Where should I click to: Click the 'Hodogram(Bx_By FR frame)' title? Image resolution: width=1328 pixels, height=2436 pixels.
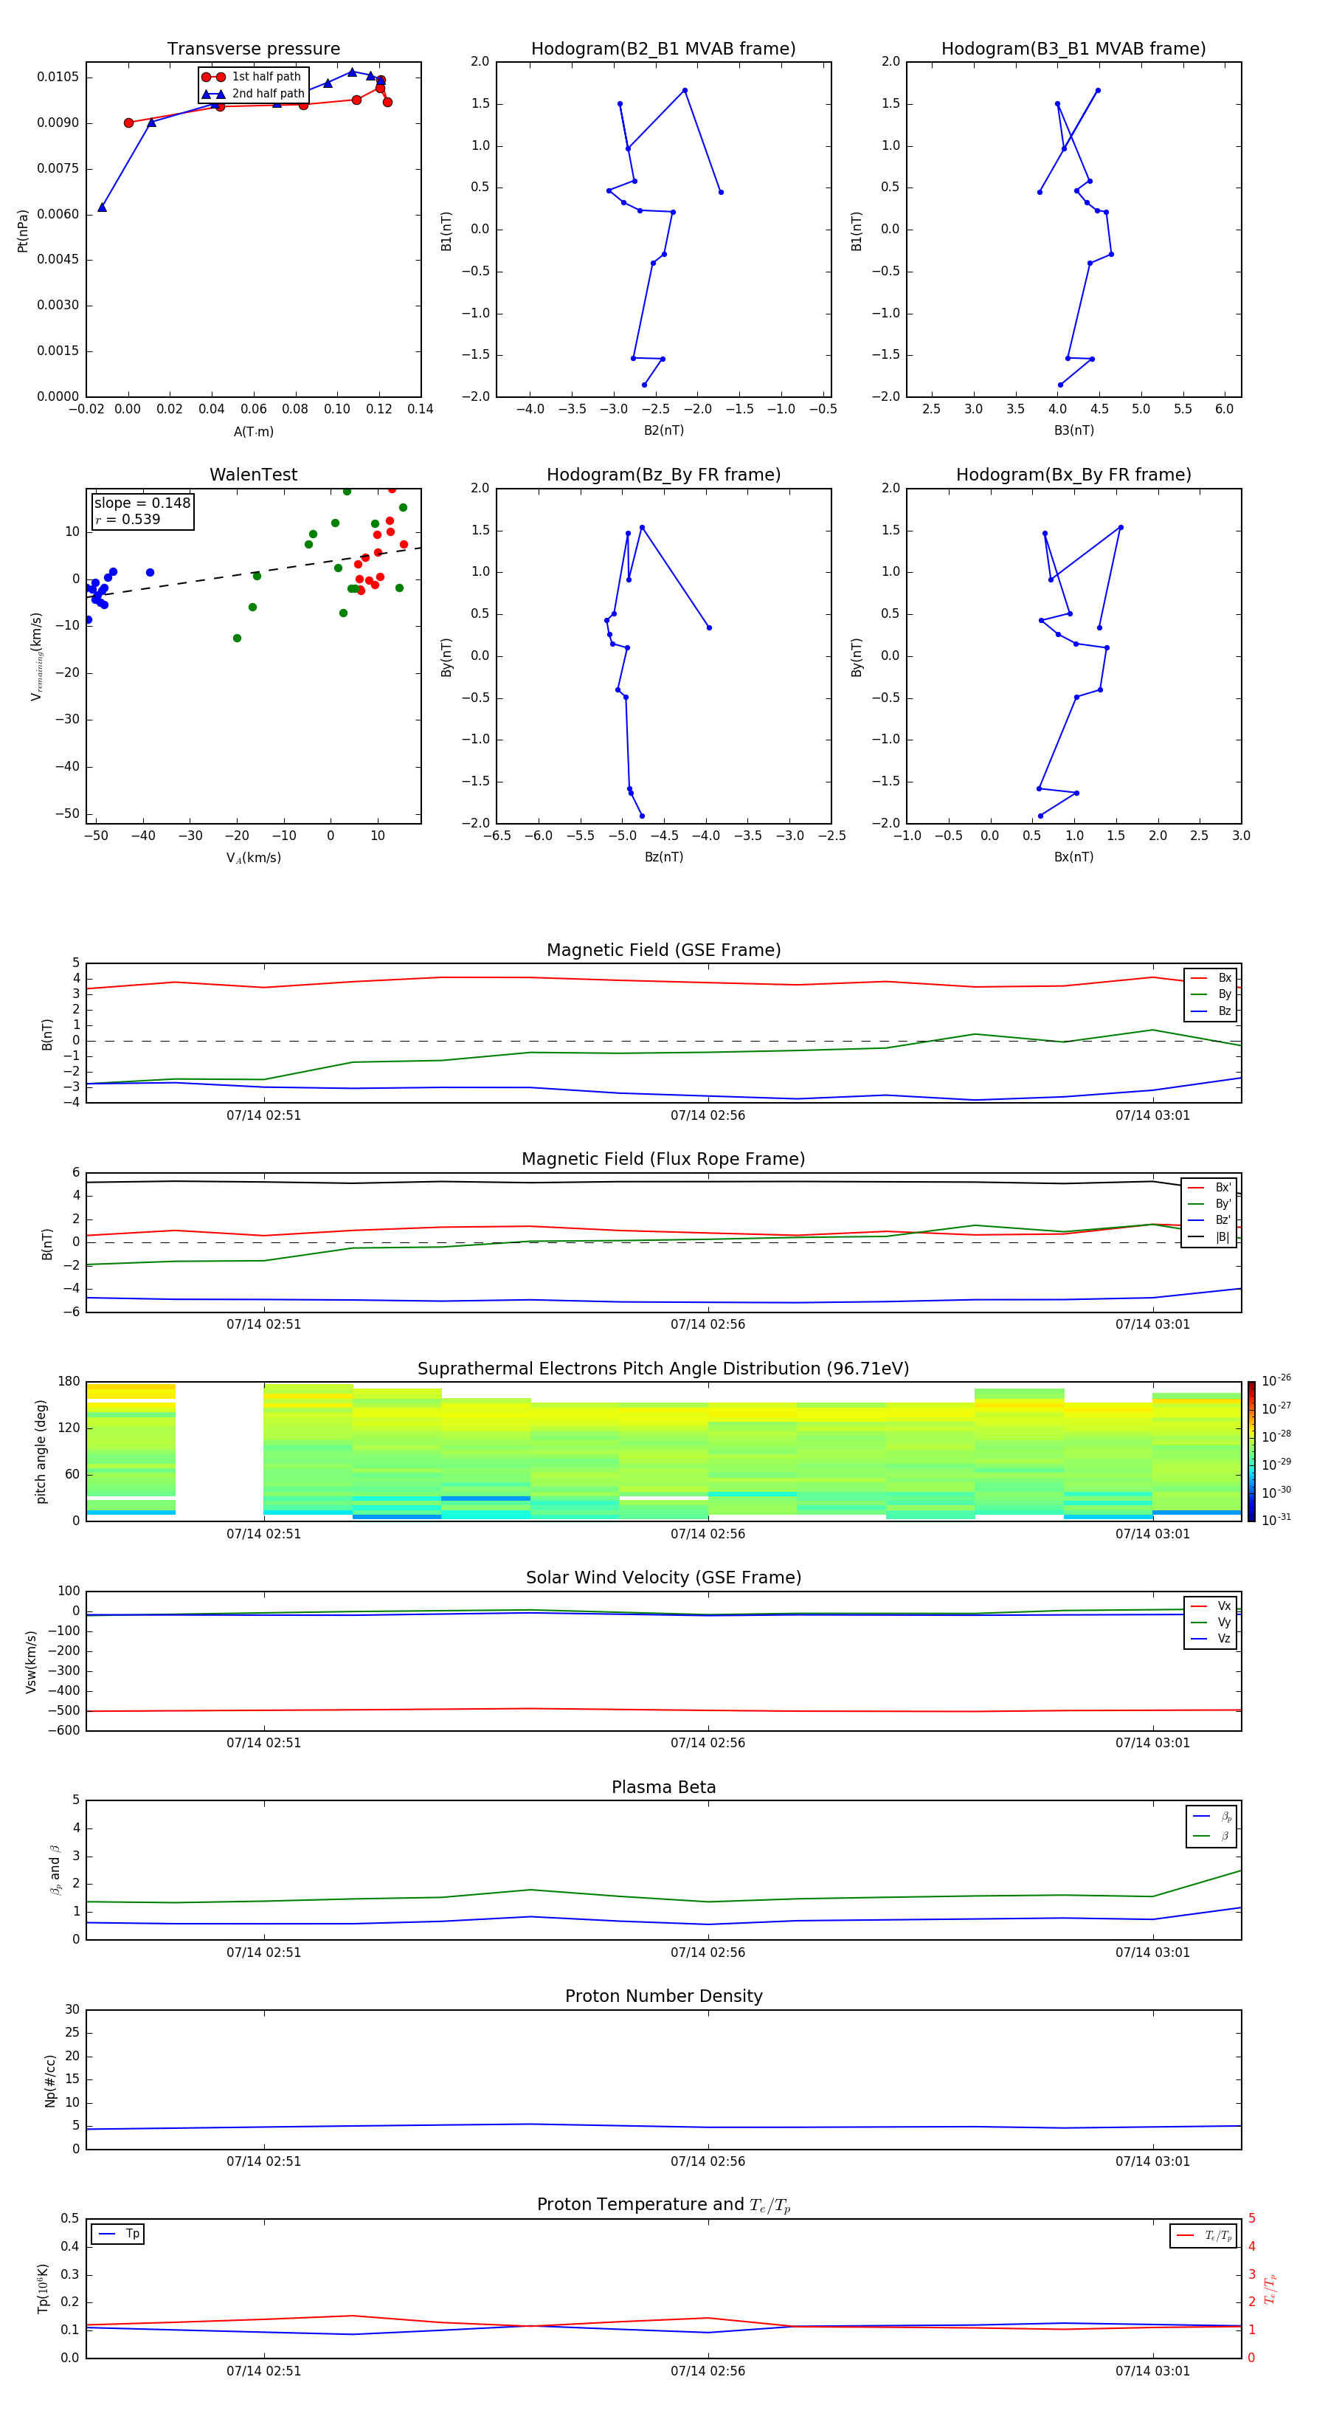(1073, 475)
